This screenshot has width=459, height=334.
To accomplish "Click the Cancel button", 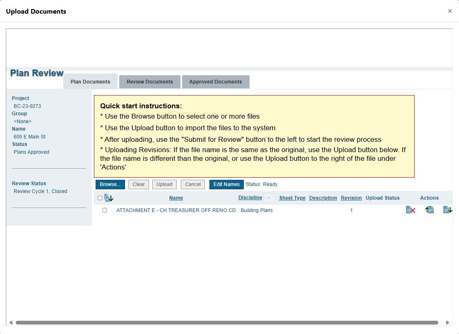I will [193, 184].
